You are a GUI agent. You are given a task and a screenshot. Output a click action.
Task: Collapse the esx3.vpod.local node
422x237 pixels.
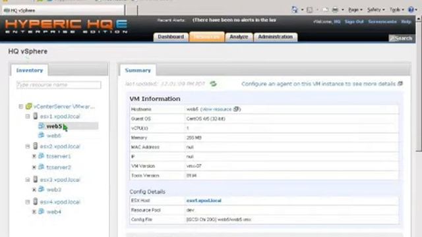coord(28,180)
